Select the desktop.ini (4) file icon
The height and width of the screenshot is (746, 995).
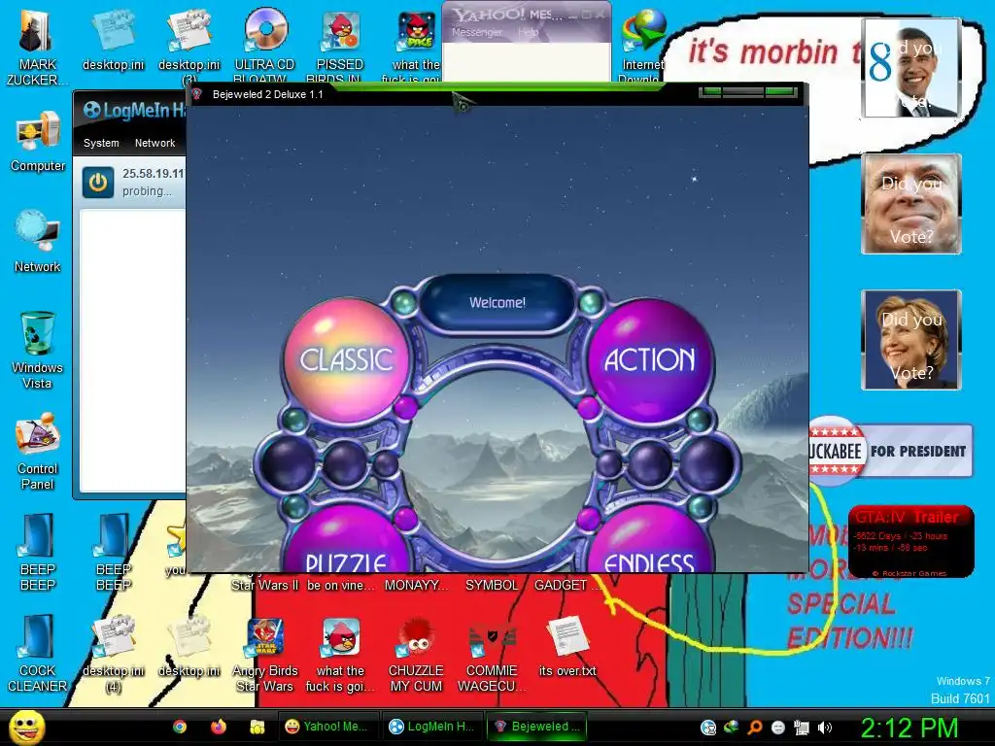click(x=114, y=654)
